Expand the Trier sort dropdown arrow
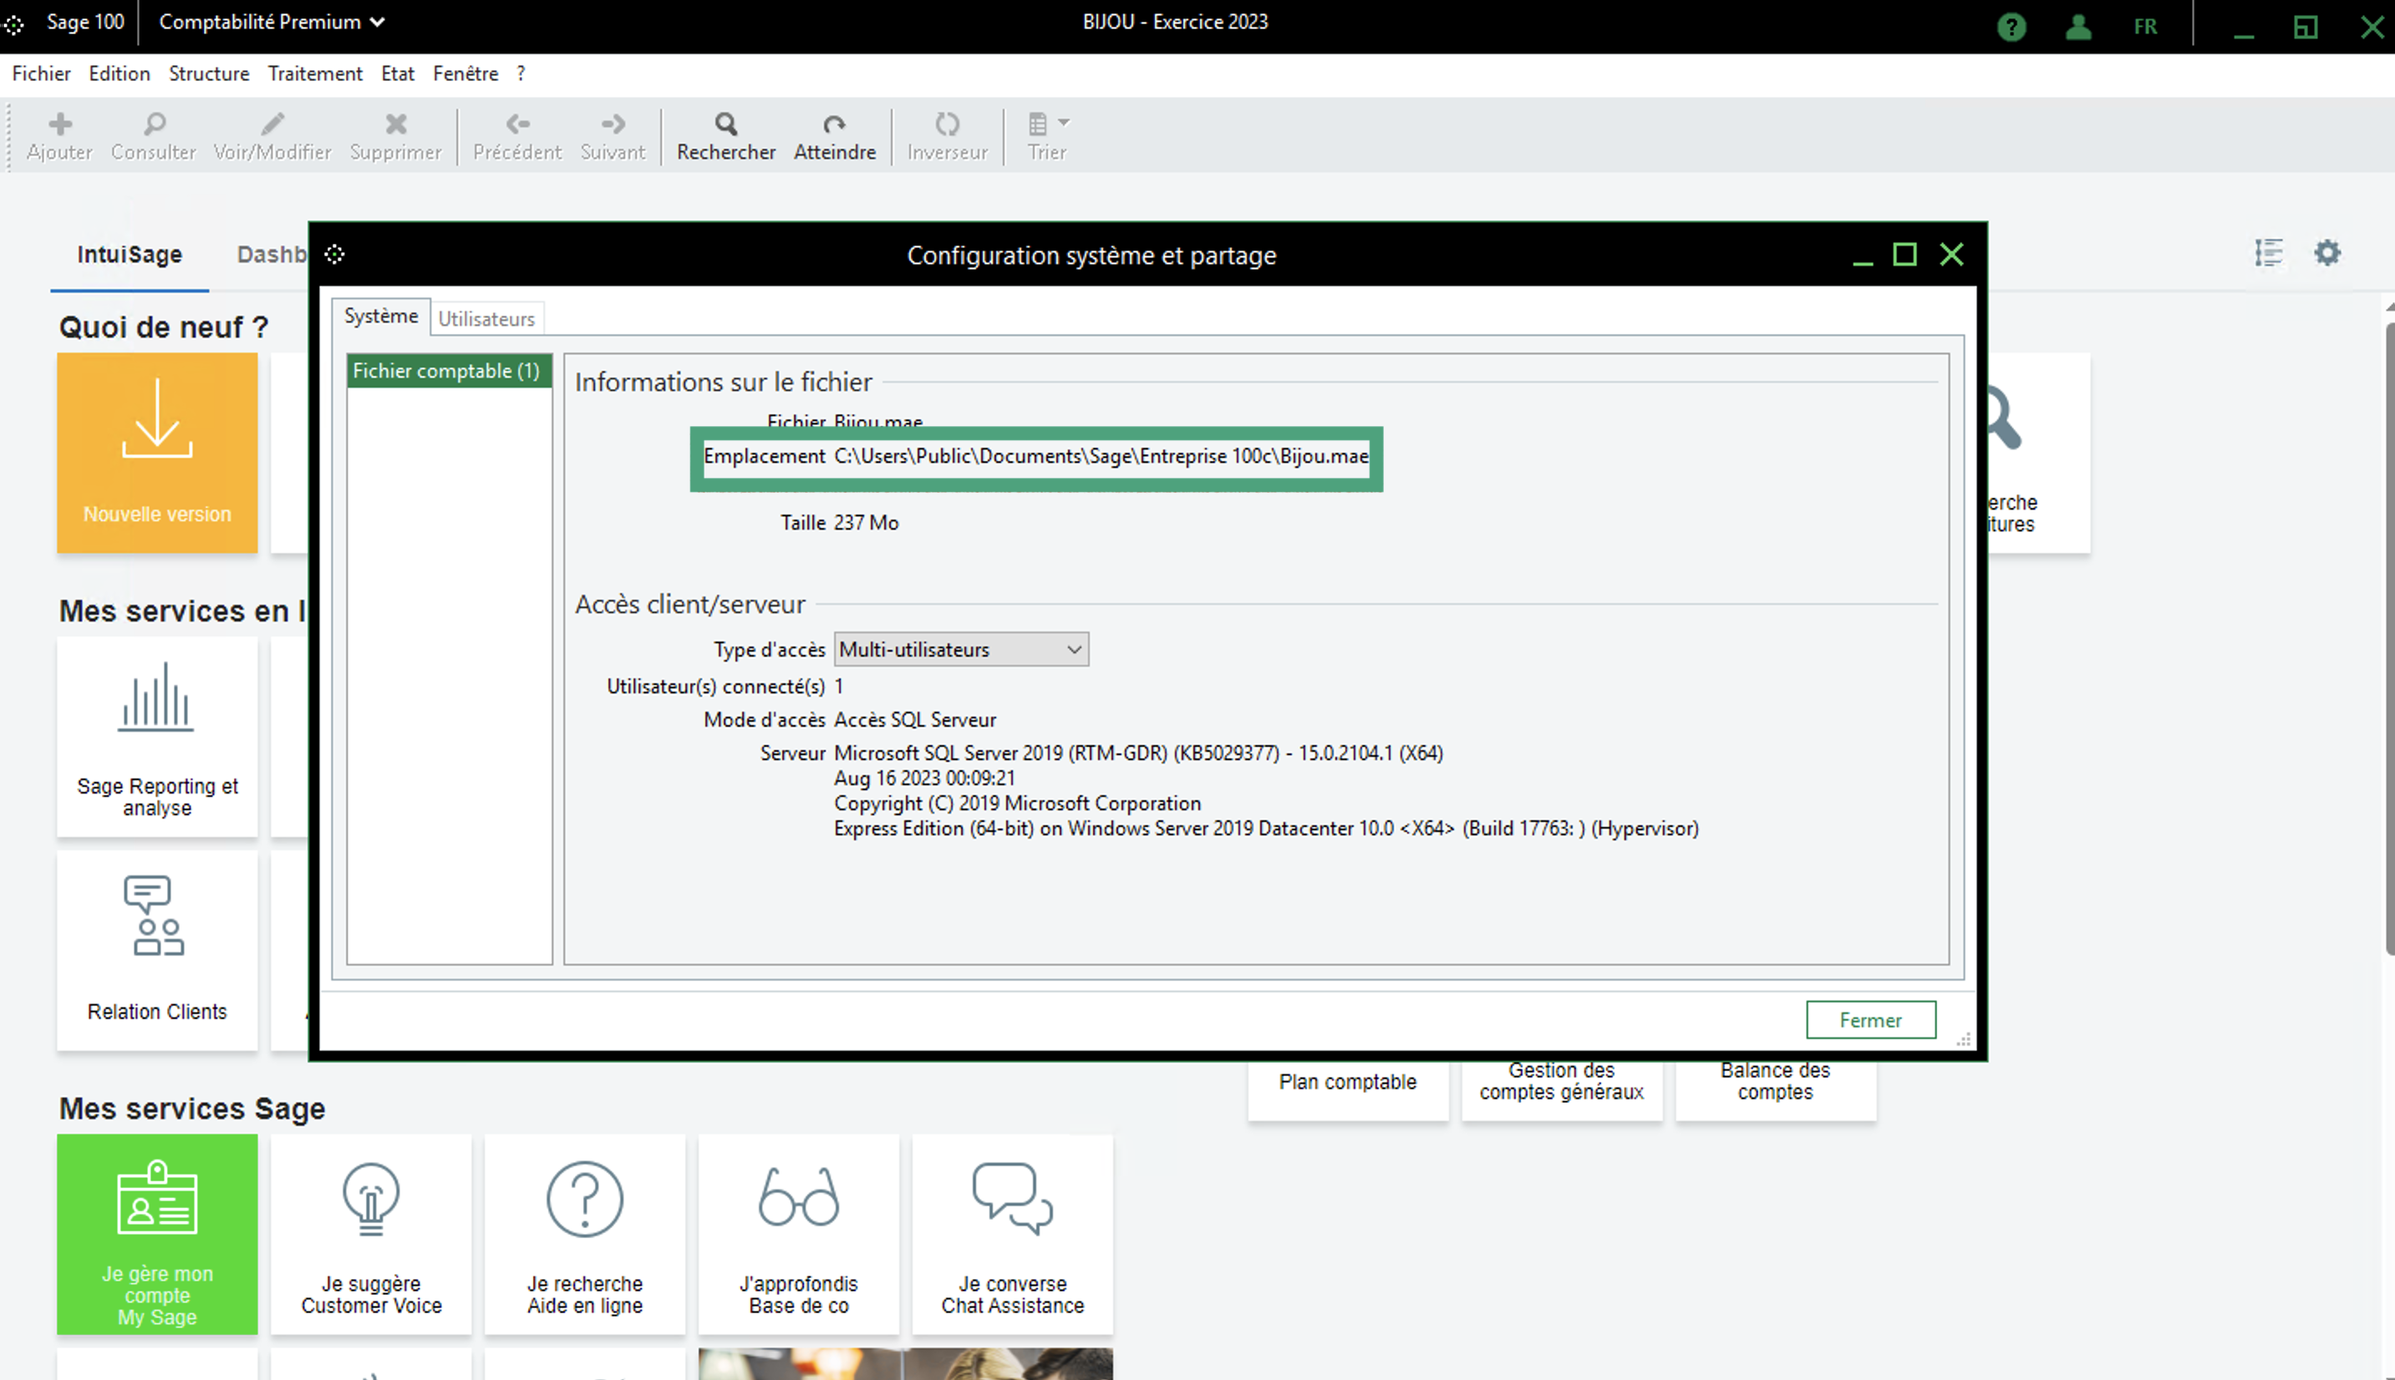Screen dimensions: 2395x1380 (x=1064, y=122)
